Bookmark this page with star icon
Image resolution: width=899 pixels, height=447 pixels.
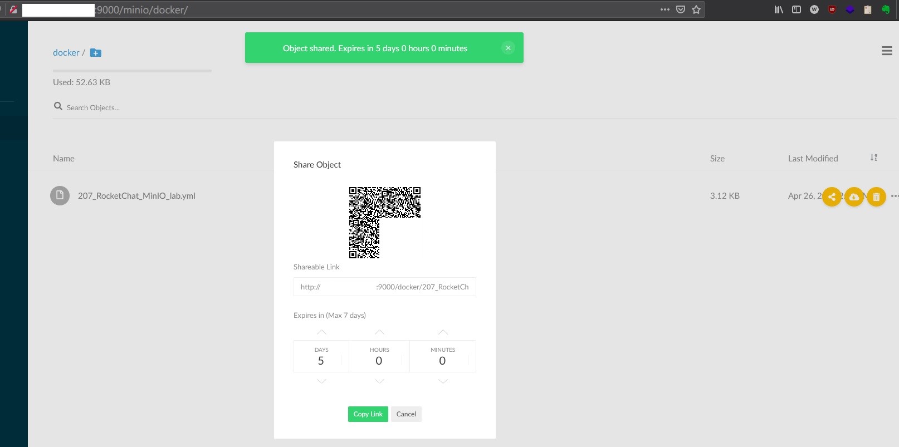click(x=696, y=9)
